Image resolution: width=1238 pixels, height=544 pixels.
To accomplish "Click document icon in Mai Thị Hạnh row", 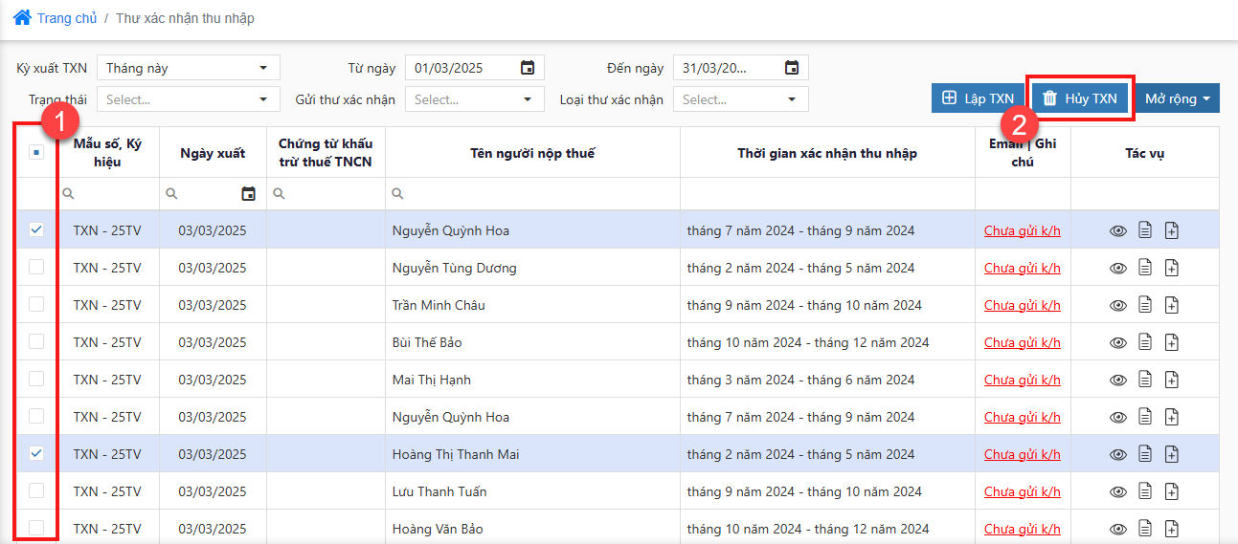I will (x=1144, y=381).
